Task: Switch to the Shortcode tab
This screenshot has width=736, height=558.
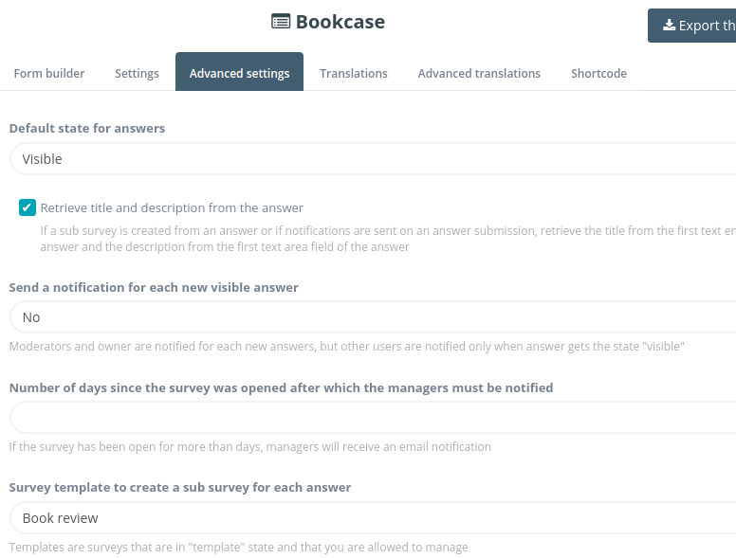Action: tap(598, 74)
